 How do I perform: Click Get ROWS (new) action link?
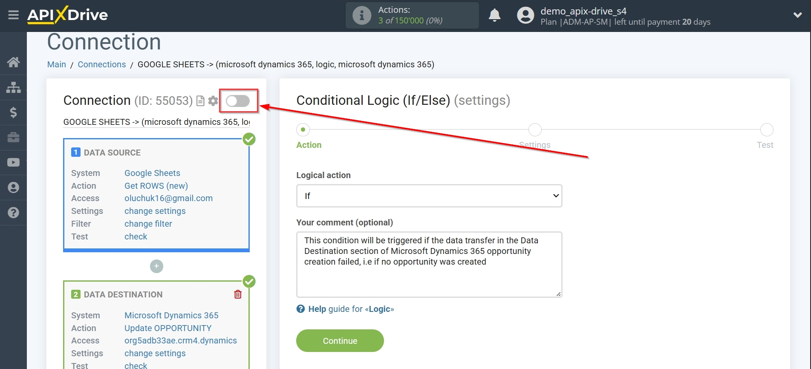(x=156, y=186)
